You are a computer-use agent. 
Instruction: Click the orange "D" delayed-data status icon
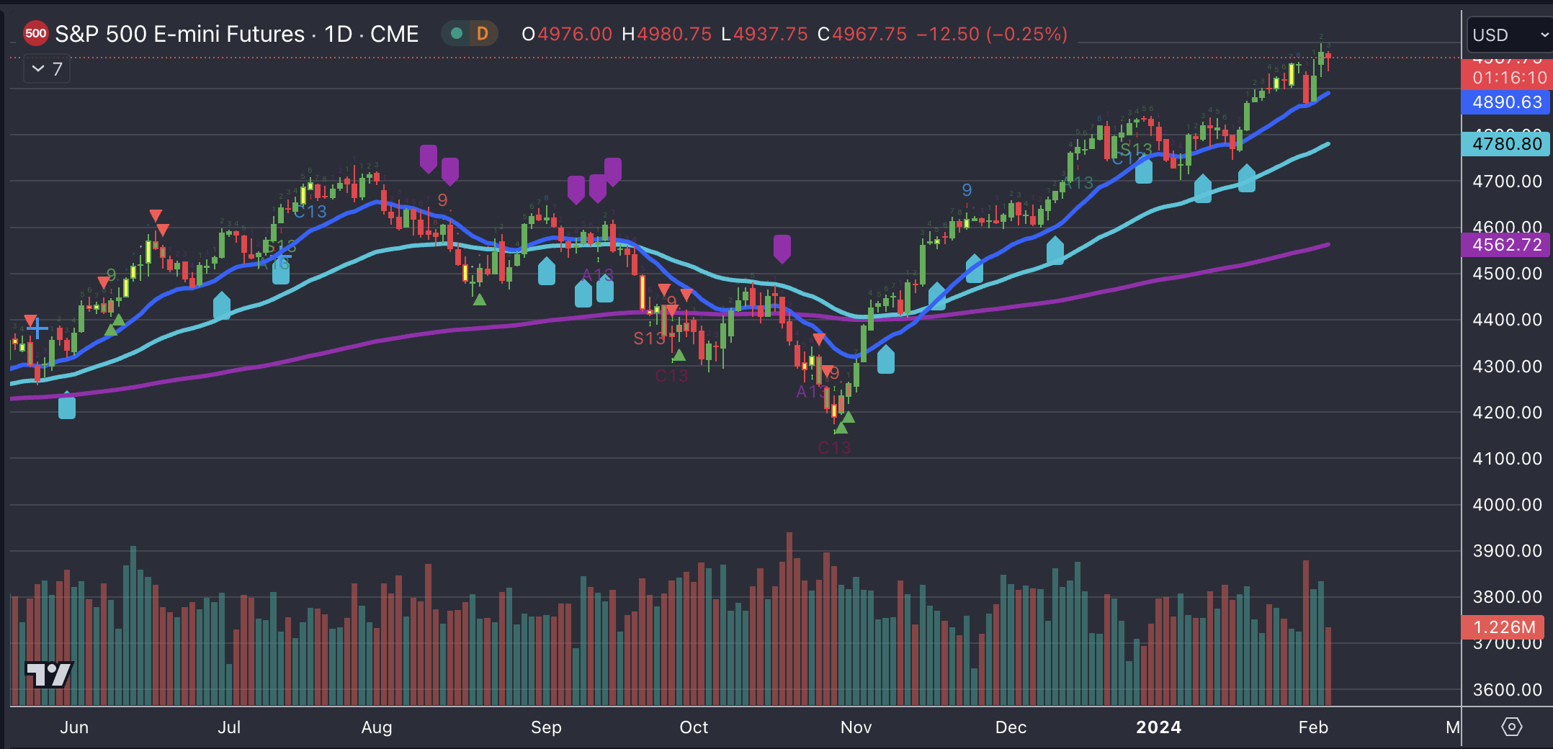(481, 32)
